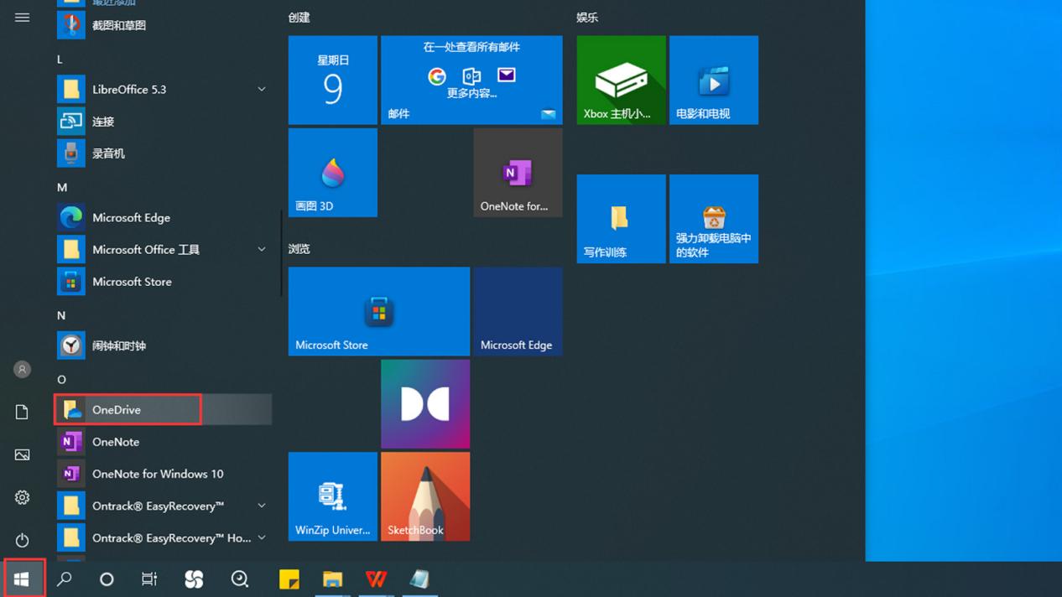Open Pictures from Start sidebar
Image resolution: width=1062 pixels, height=597 pixels.
(22, 454)
